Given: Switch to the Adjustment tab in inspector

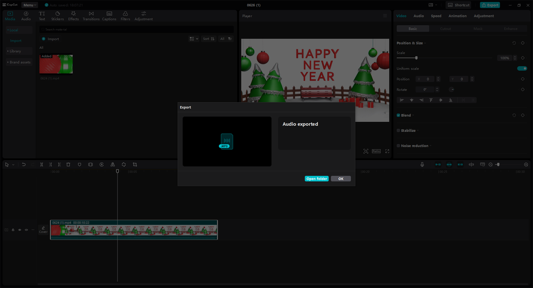Looking at the screenshot, I should [484, 16].
